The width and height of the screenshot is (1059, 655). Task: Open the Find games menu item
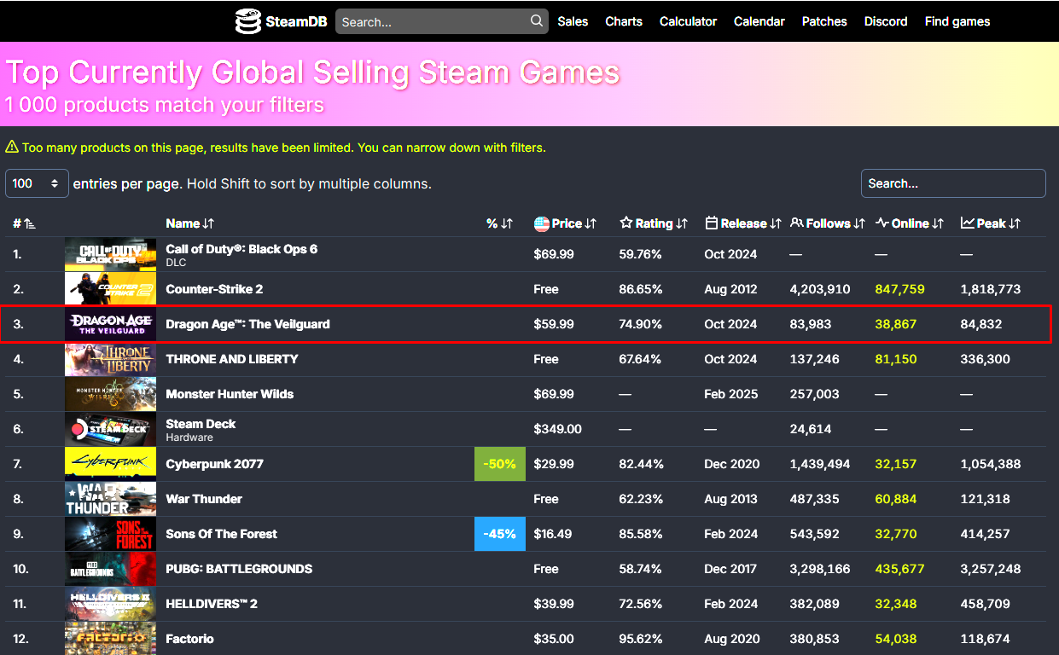(x=957, y=21)
